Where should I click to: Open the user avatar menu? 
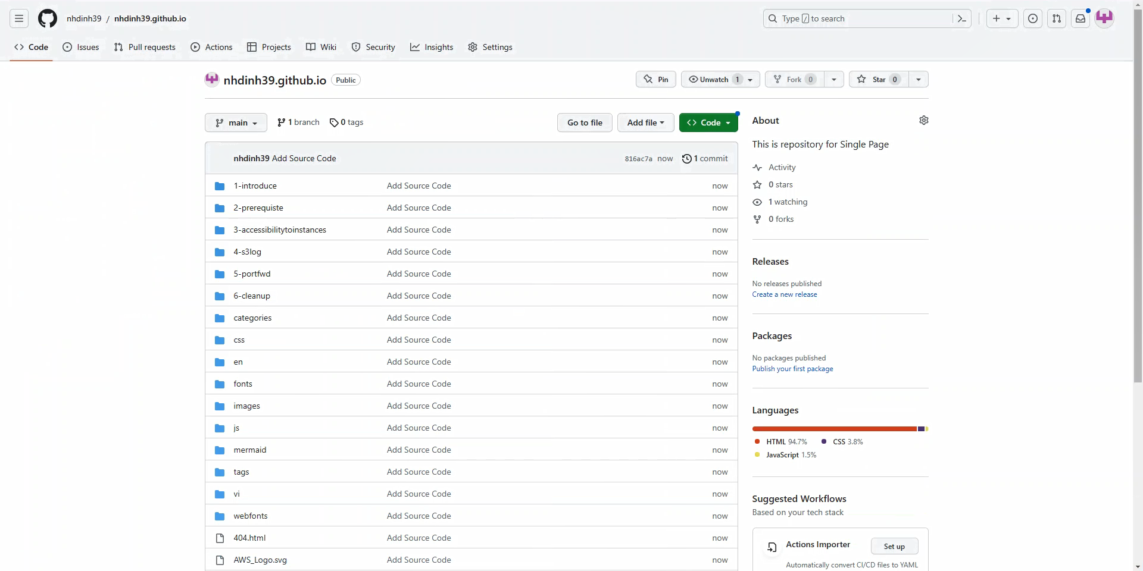tap(1104, 18)
